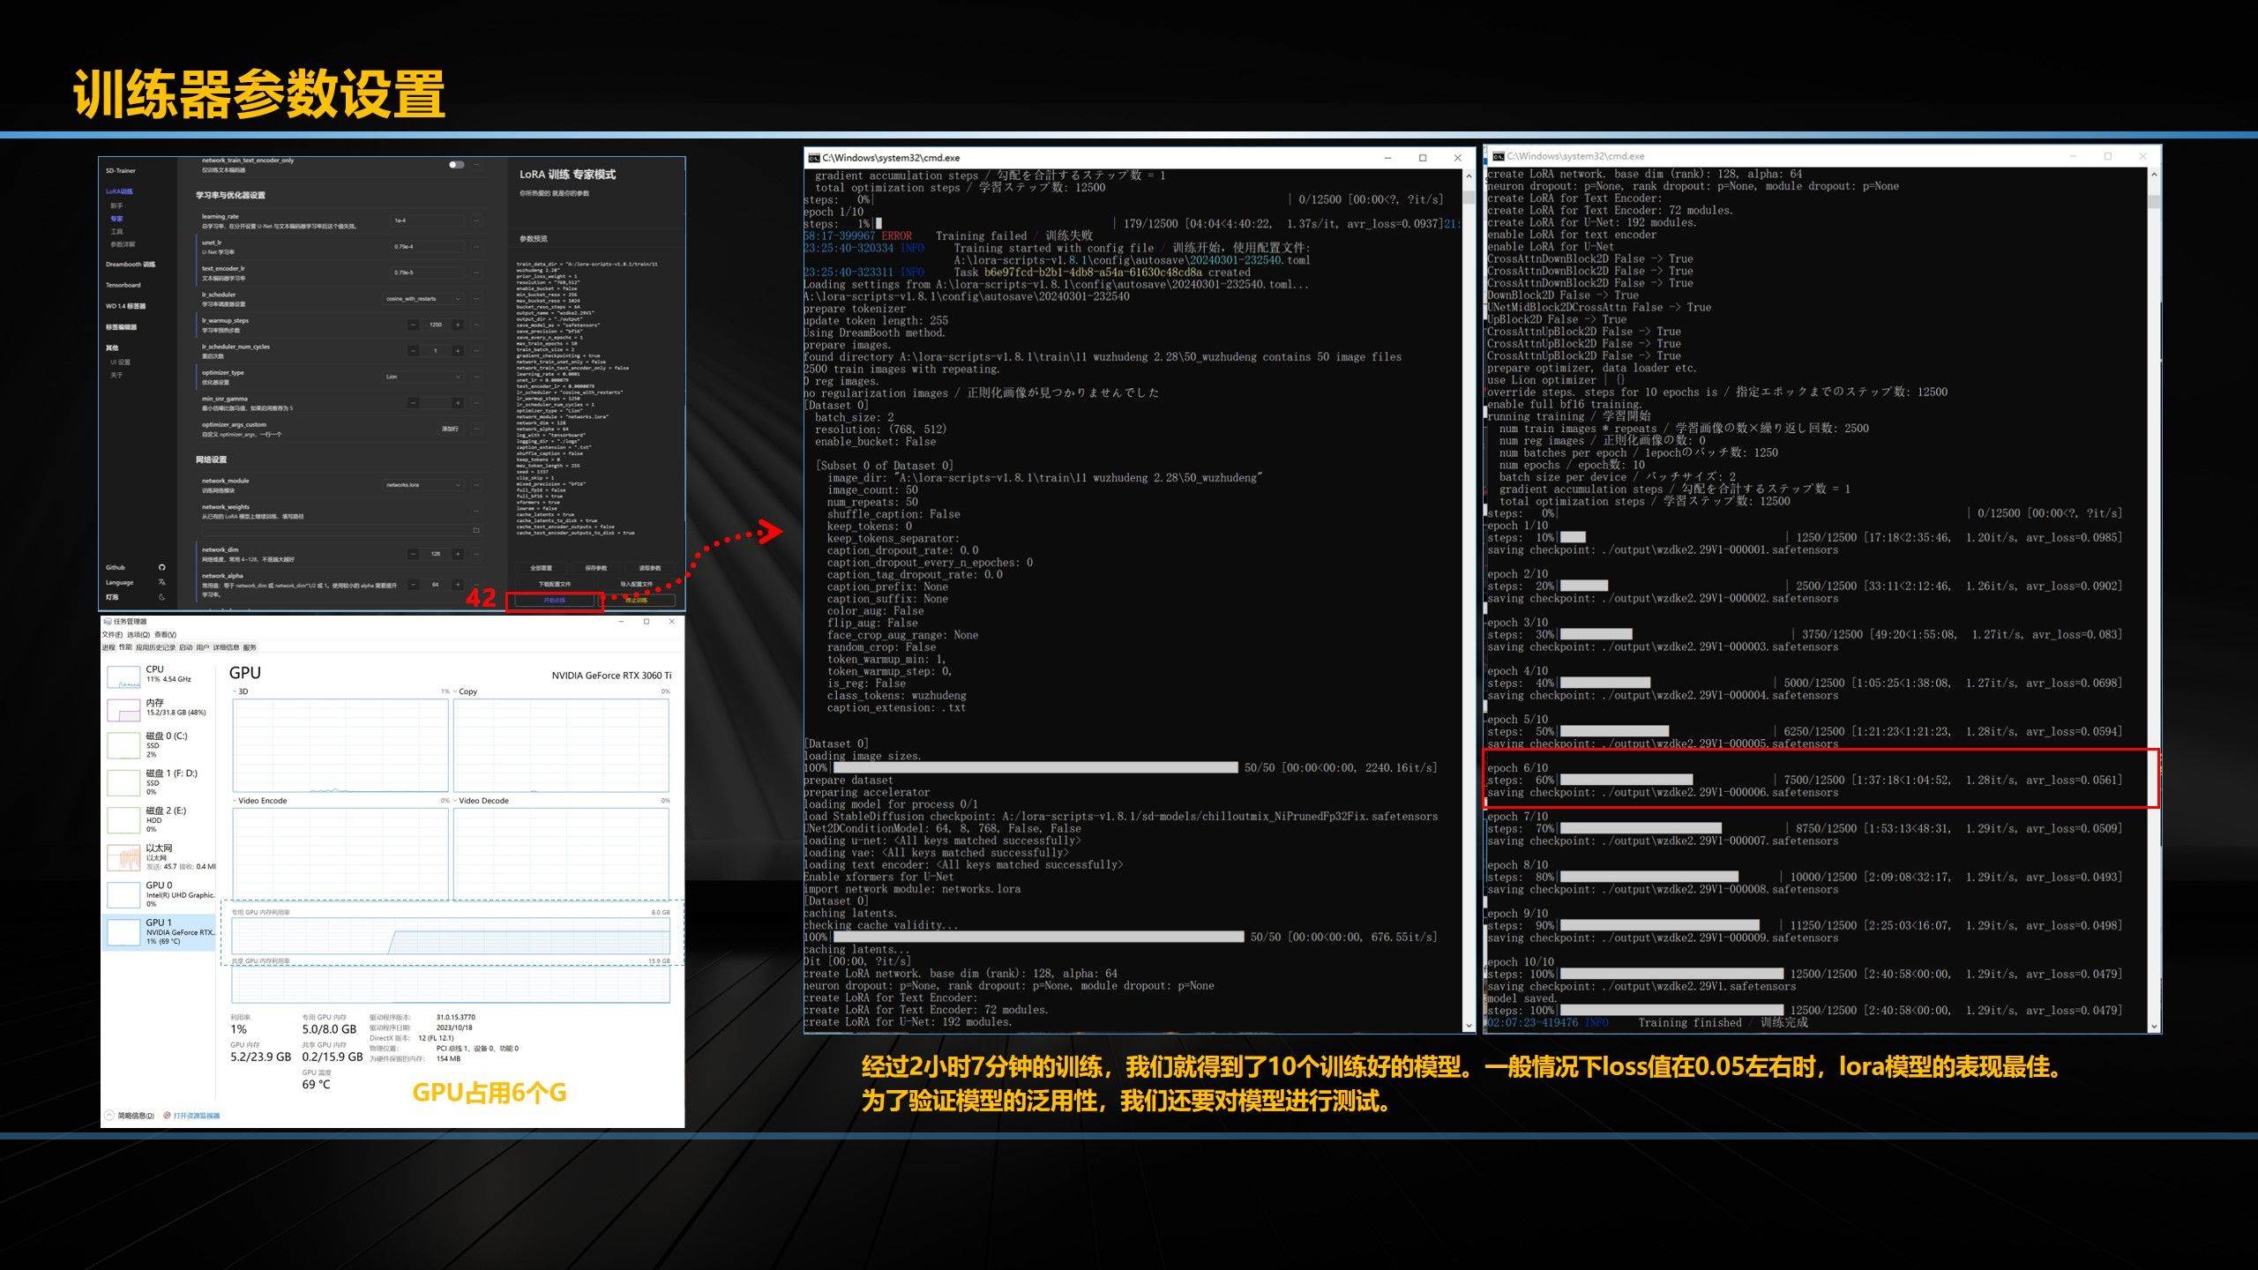Image resolution: width=2258 pixels, height=1270 pixels.
Task: Click the learning_rate input field 1e-4
Action: (x=427, y=220)
